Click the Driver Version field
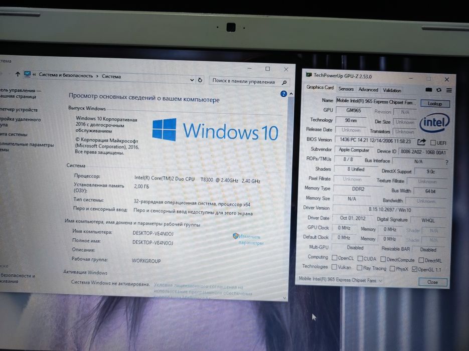The image size is (469, 351). (390, 210)
